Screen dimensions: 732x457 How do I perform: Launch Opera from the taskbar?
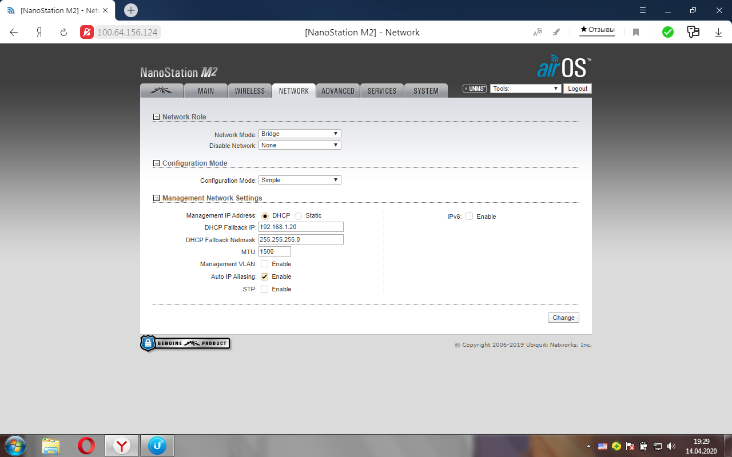[x=86, y=446]
